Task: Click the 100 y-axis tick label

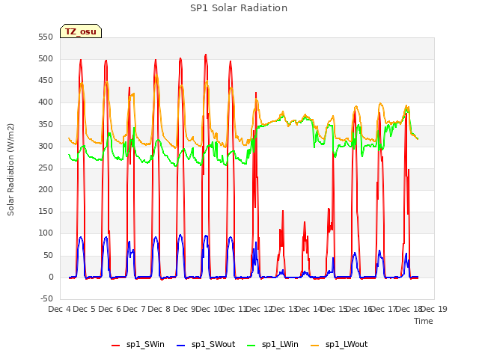Action: coord(46,233)
